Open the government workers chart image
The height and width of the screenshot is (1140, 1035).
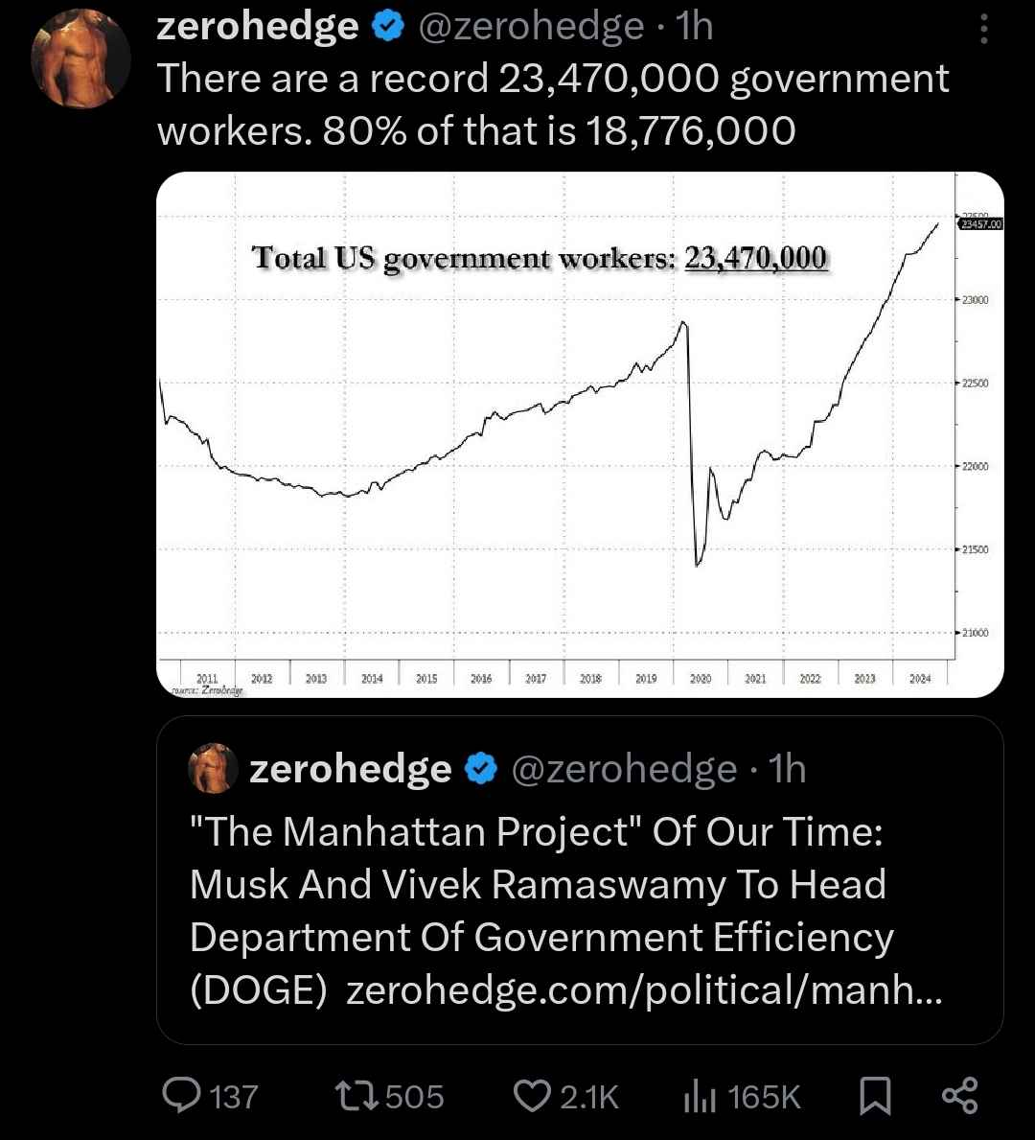point(580,434)
